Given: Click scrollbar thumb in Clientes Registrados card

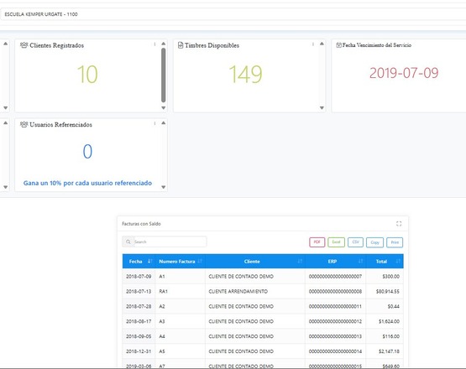Looking at the screenshot, I should 164,75.
